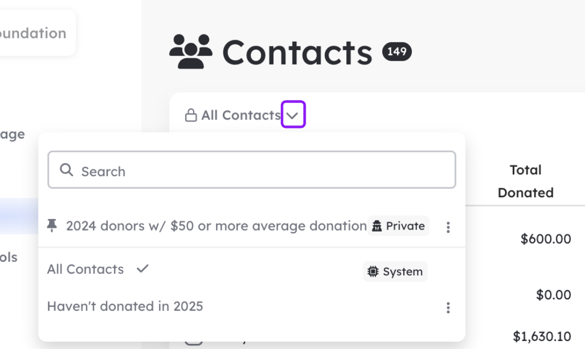Open options for Haven't donated in 2025
Image resolution: width=585 pixels, height=349 pixels.
pyautogui.click(x=448, y=308)
